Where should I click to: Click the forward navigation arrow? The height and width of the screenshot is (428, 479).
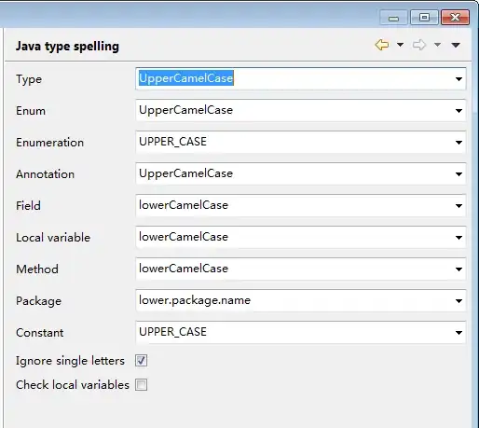click(x=418, y=45)
